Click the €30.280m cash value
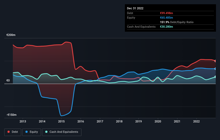Screen dimensions: 220x140 click(x=166, y=27)
